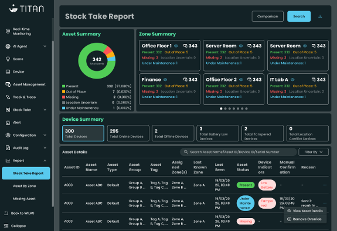Click the Configuration gear icon

tap(8, 135)
